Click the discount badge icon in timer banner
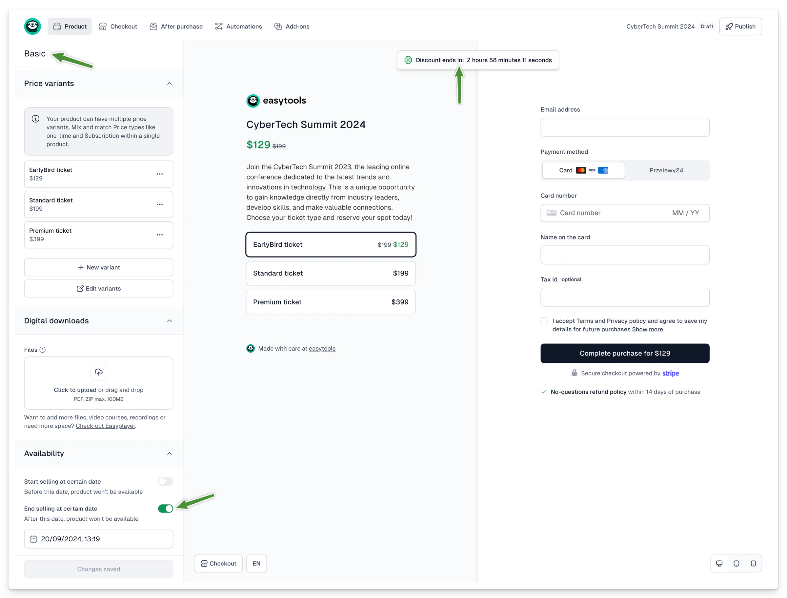Viewport: 787px width, 598px height. click(x=408, y=60)
